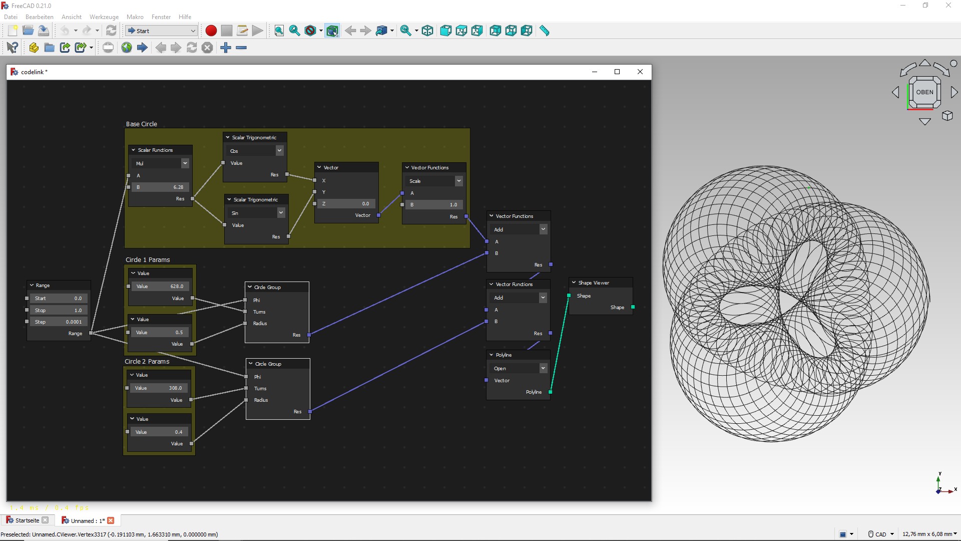Open the Polyline Open mode dropdown
Screen dimensions: 961x541
543,368
